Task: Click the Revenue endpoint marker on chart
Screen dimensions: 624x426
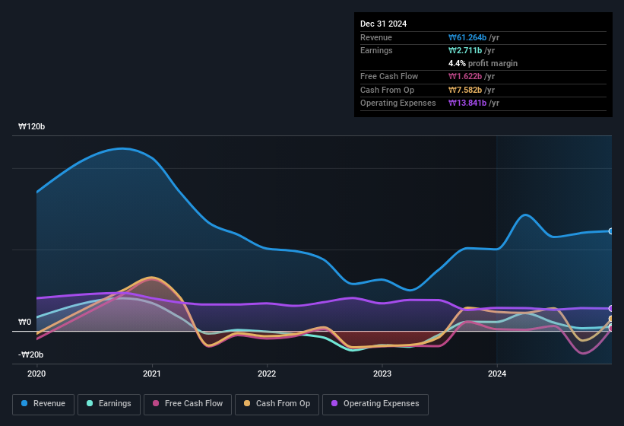Action: (611, 231)
